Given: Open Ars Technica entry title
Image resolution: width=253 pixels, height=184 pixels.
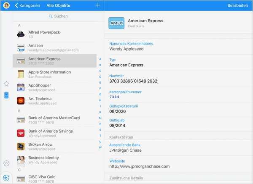Looking at the screenshot, I should point(40,98).
